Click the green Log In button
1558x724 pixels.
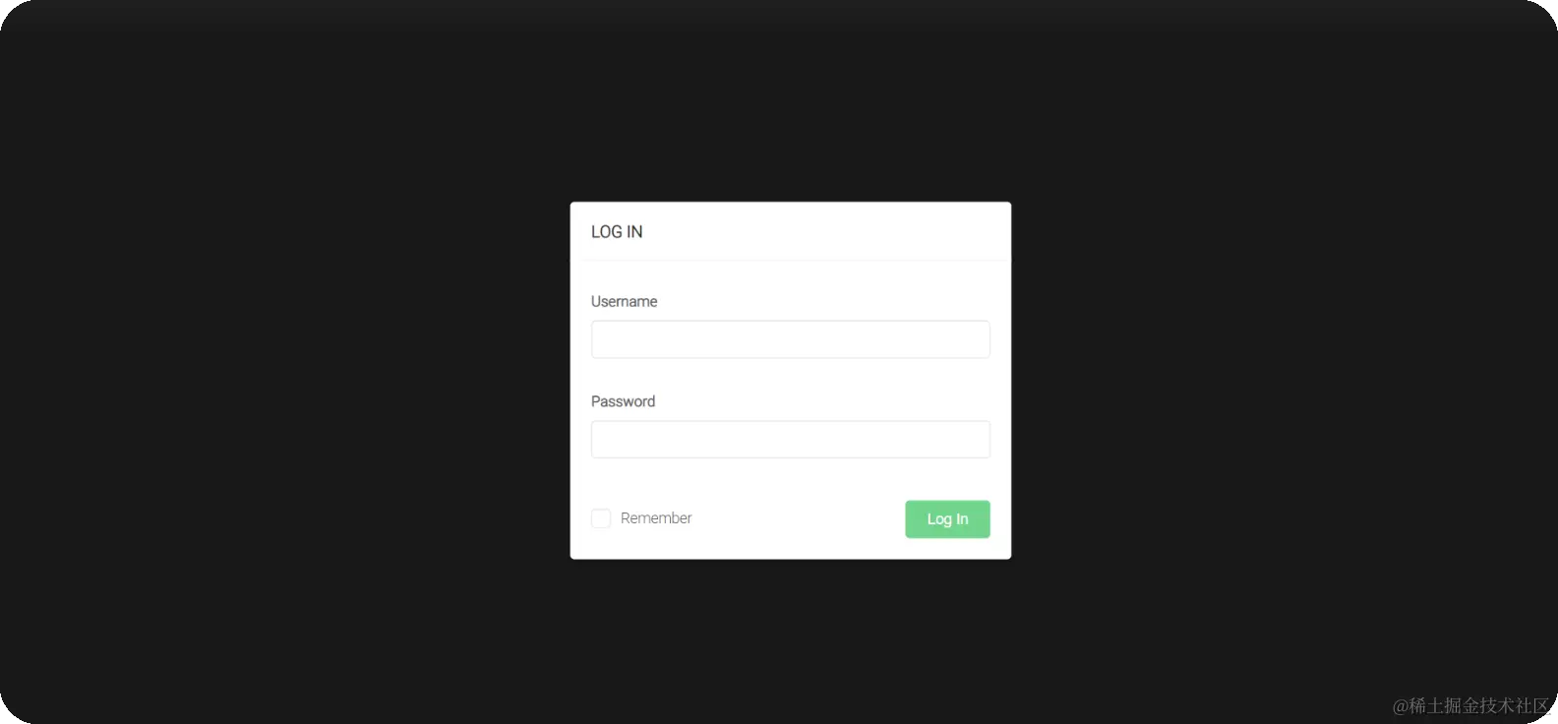947,519
